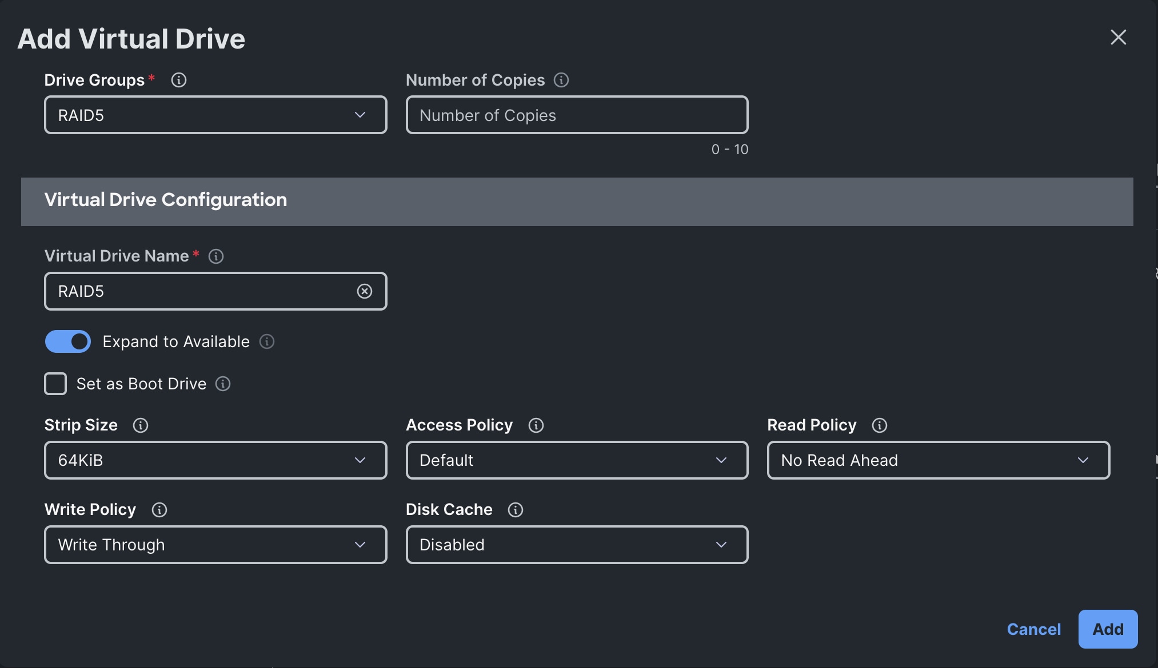Click the Drive Groups info icon
Image resolution: width=1158 pixels, height=668 pixels.
(179, 80)
